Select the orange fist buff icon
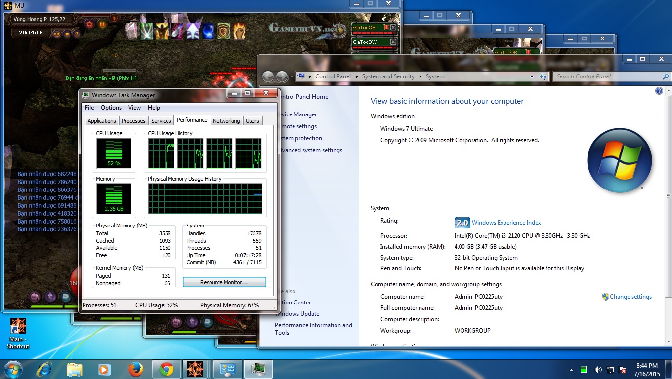672x379 pixels. pos(239,31)
